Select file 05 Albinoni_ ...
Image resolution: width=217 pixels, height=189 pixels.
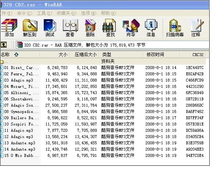click(21, 93)
